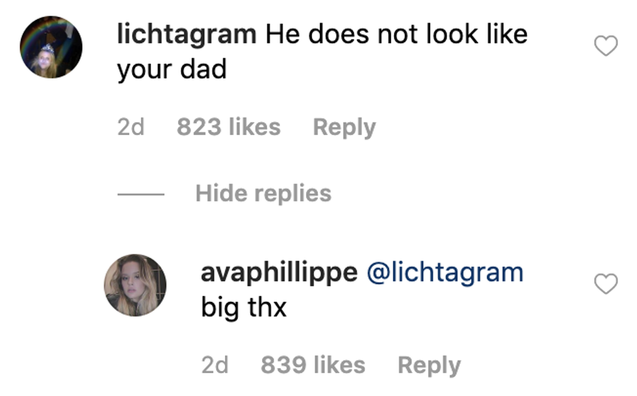Reply to avaphillippe's big thx comment
Viewport: 637px width, 396px height.
(428, 365)
